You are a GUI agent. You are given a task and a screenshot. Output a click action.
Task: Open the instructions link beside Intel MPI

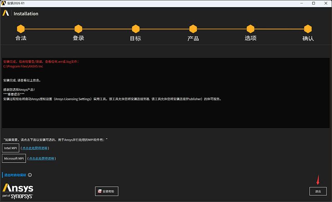click(35, 148)
